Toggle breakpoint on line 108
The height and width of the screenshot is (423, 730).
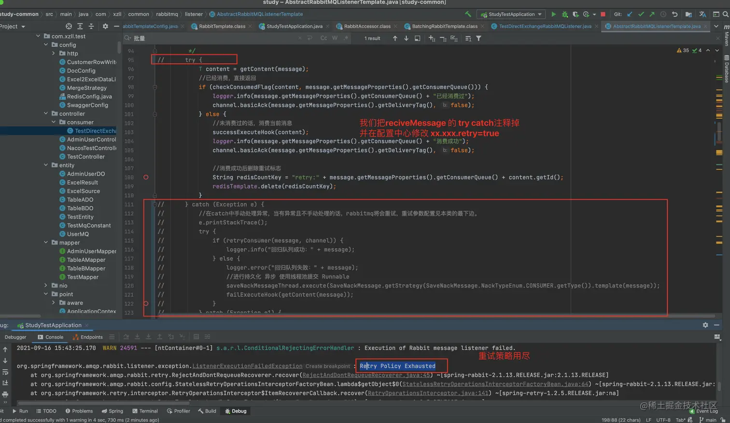[146, 177]
